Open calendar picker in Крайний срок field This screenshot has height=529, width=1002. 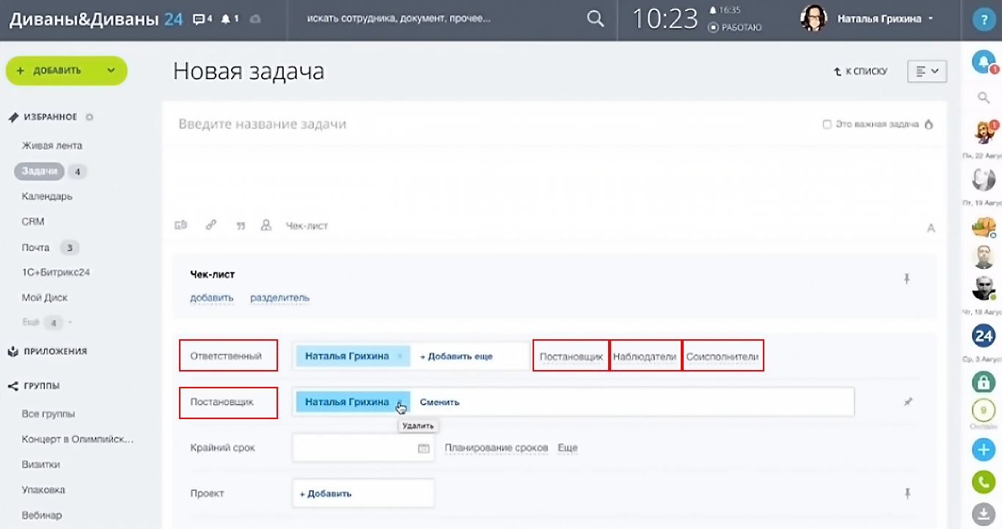(x=423, y=448)
